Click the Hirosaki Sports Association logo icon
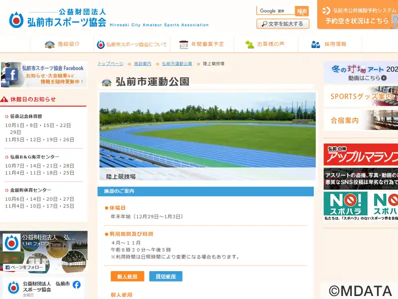 (16, 19)
